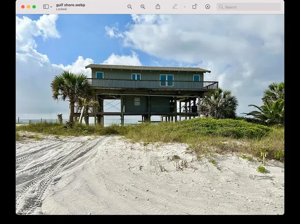Focus the Search field
The height and width of the screenshot is (224, 300).
coord(249,7)
